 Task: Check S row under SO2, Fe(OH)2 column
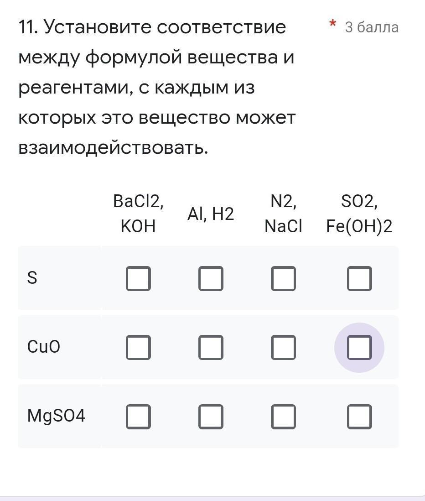(x=359, y=278)
